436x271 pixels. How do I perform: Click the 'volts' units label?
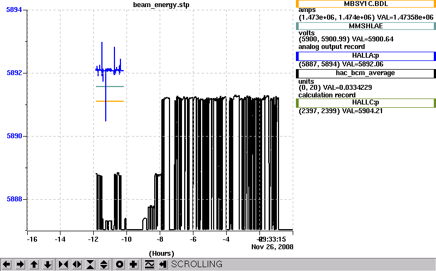pos(306,33)
